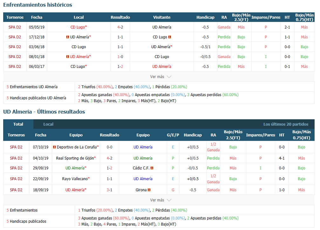
Task: Select HT score 1-0 in Girona row
Action: pos(282,190)
